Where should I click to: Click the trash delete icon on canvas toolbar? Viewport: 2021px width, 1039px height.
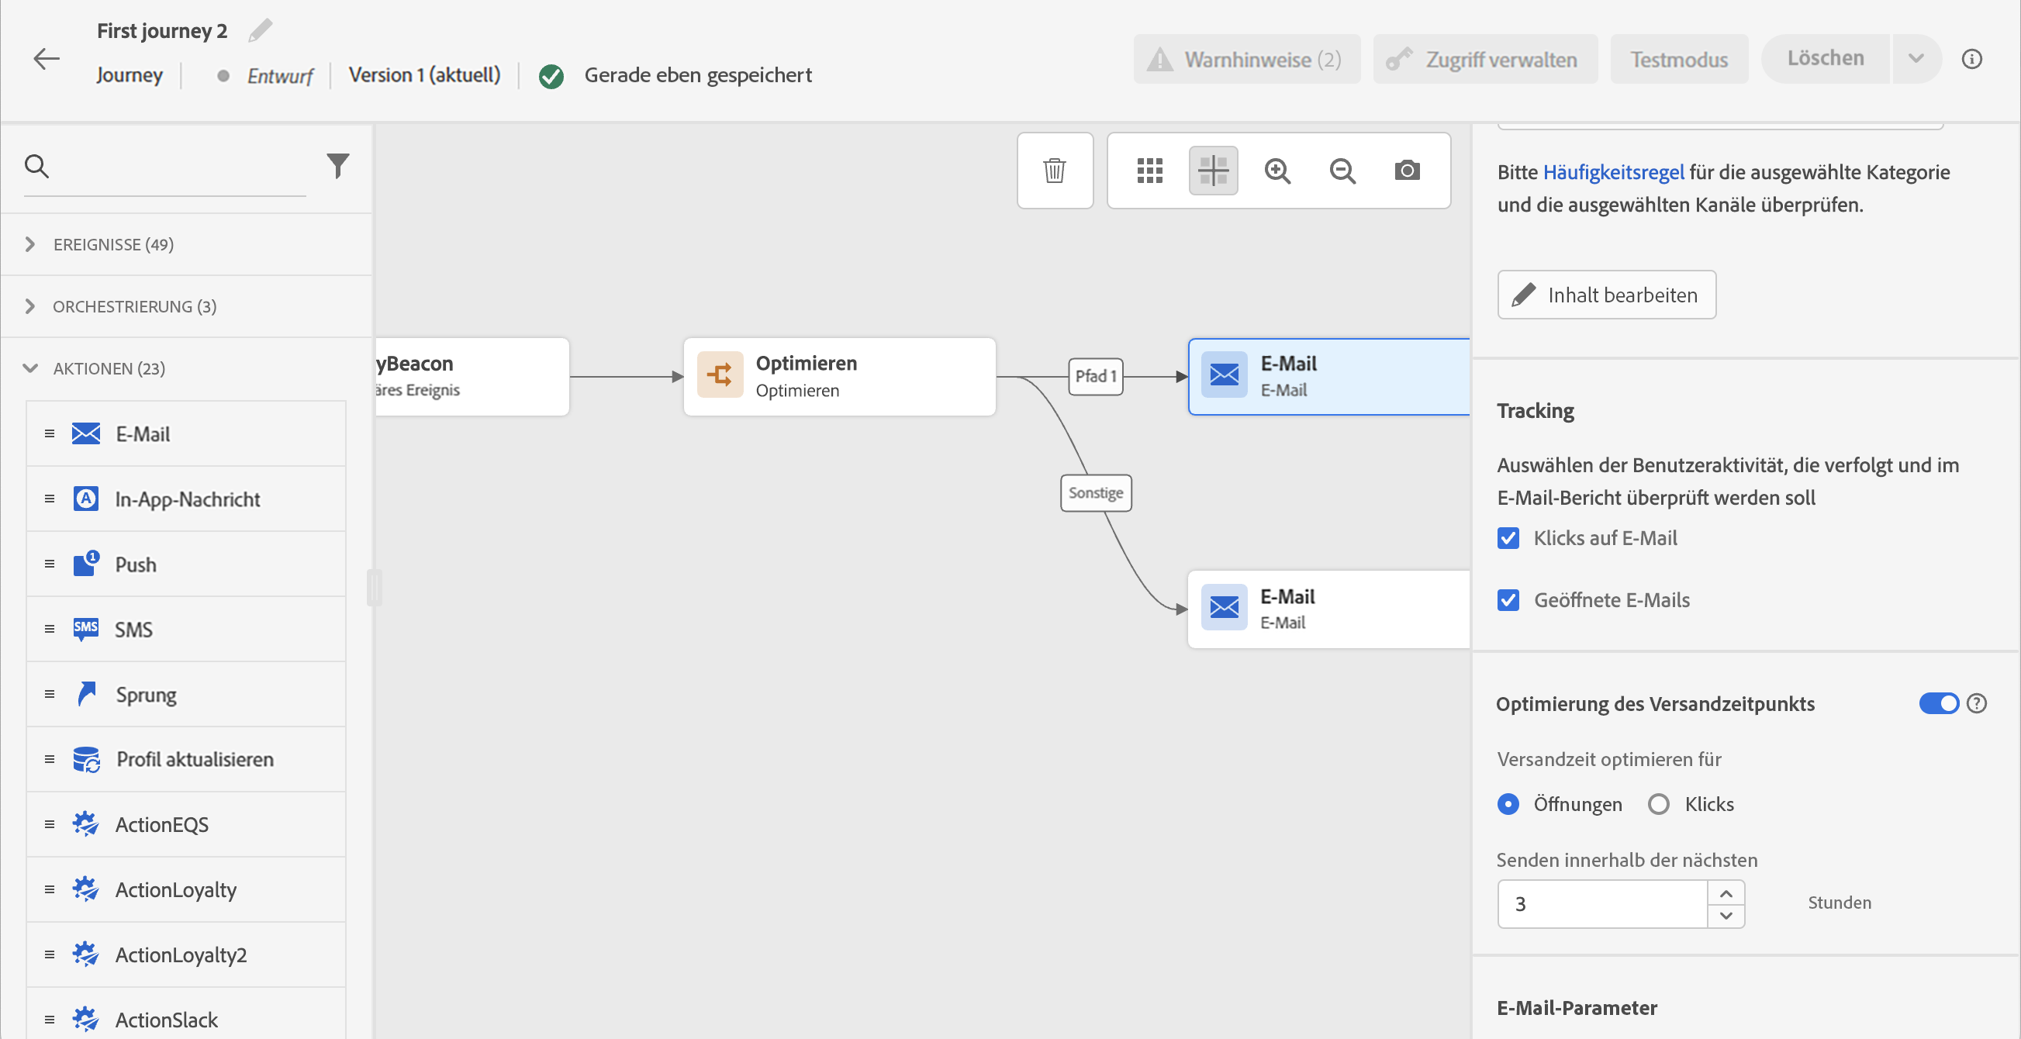pos(1055,170)
